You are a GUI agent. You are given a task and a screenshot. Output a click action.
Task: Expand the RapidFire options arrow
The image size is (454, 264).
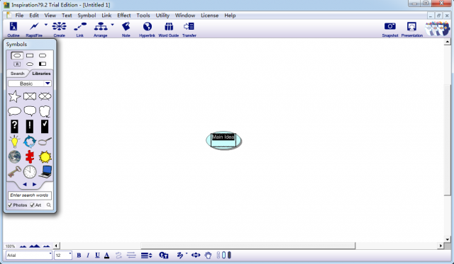(45, 25)
